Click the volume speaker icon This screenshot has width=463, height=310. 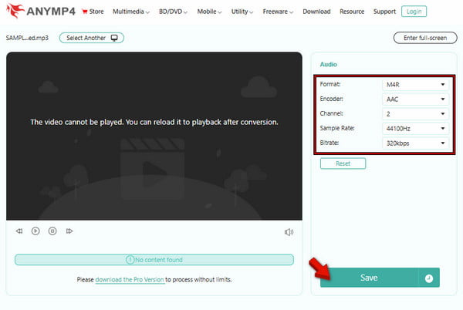pos(289,232)
